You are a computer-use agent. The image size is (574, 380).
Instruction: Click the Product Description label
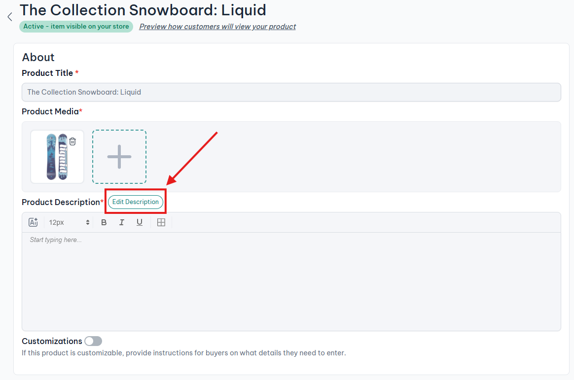(61, 202)
